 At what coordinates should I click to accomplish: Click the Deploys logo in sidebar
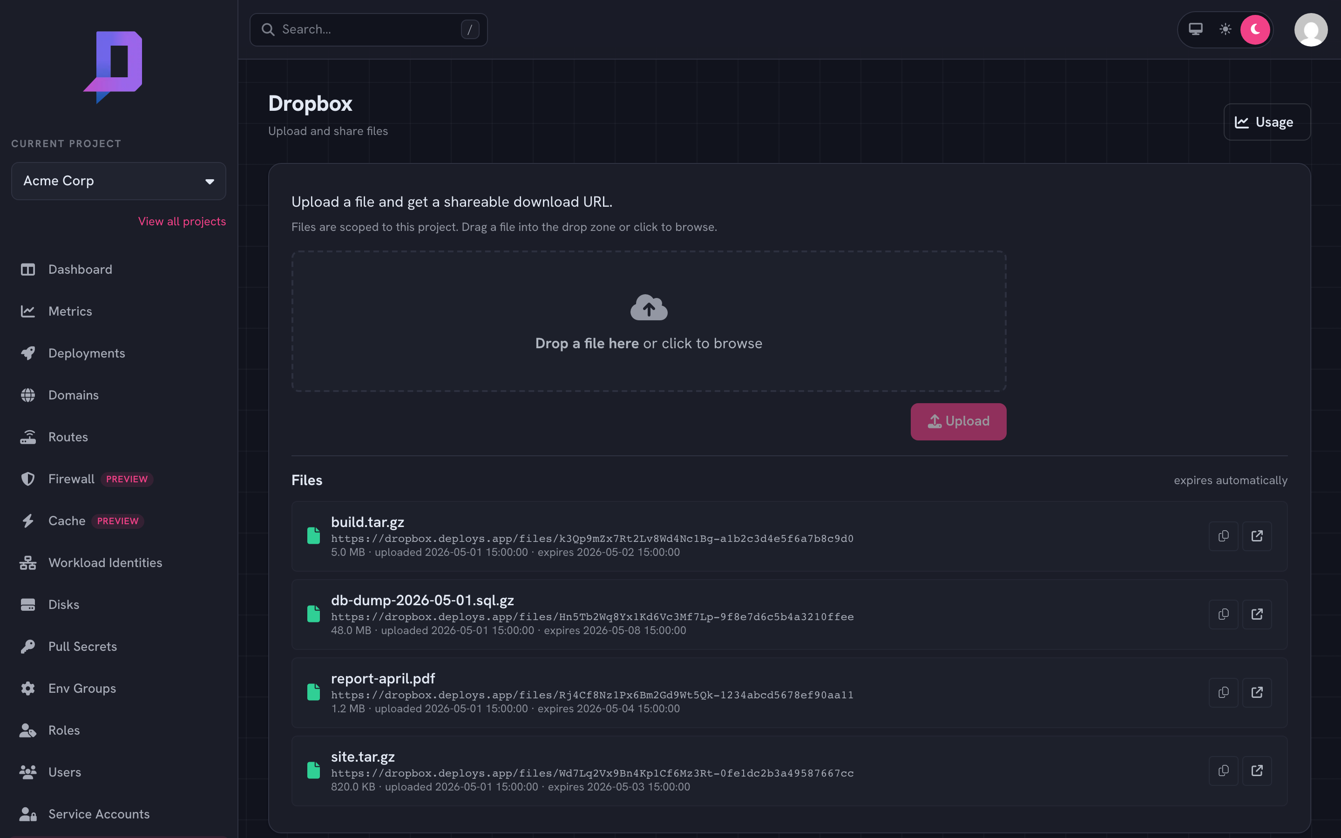113,67
